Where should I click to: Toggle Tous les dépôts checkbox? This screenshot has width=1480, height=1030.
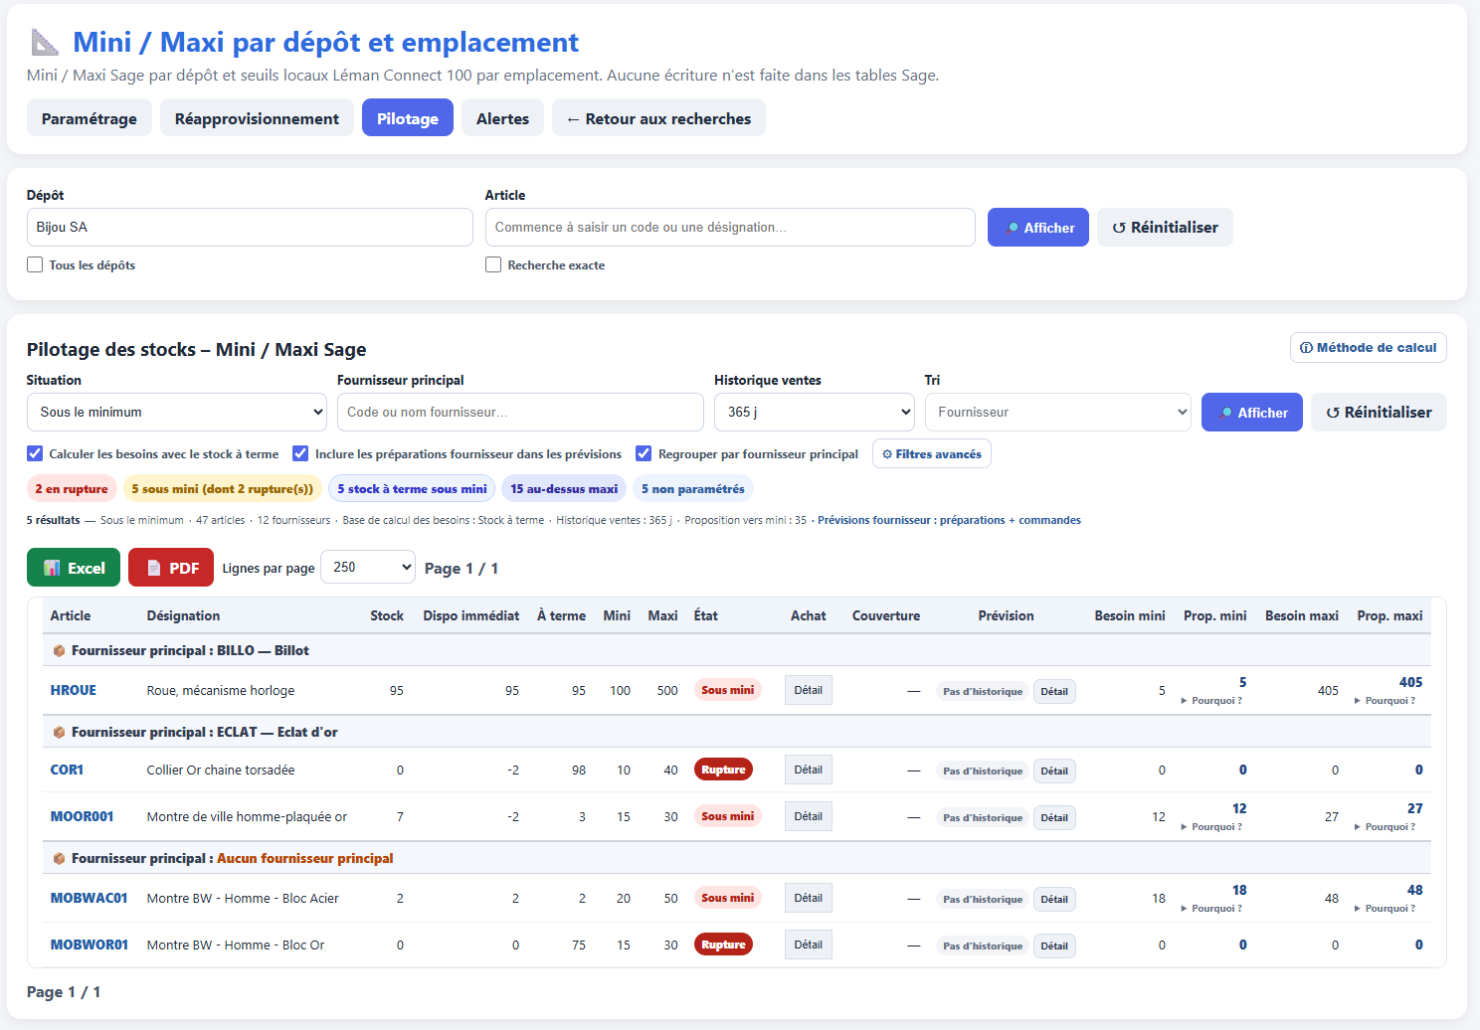(35, 264)
